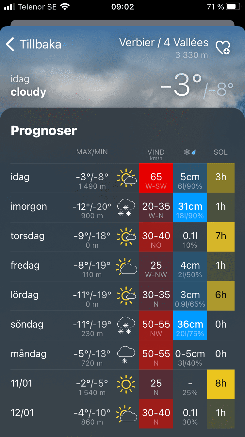Viewport: 245px width, 437px height.
Task: Tap the clear sun icon for 11/01
Action: pyautogui.click(x=126, y=384)
